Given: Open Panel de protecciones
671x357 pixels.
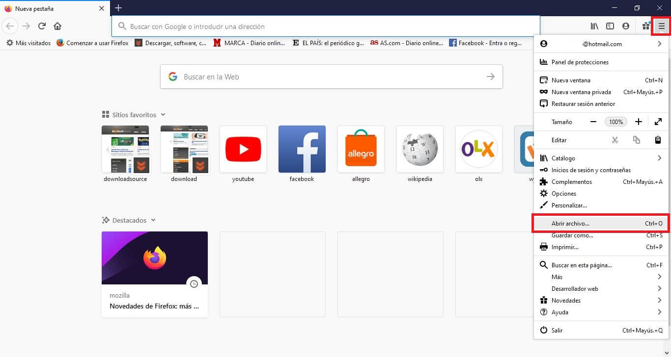Looking at the screenshot, I should click(x=602, y=62).
